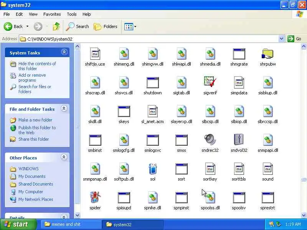Collapse the System Tasks panel
This screenshot has height=230, width=307.
click(x=64, y=52)
